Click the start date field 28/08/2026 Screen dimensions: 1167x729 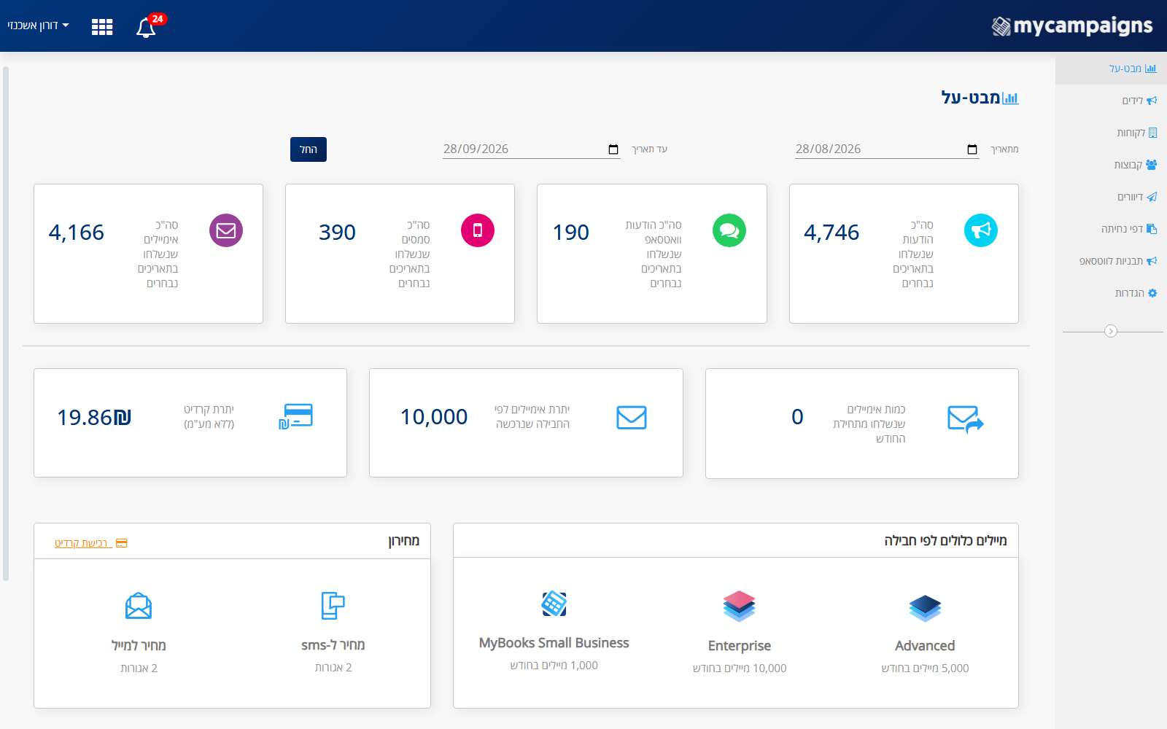click(887, 149)
